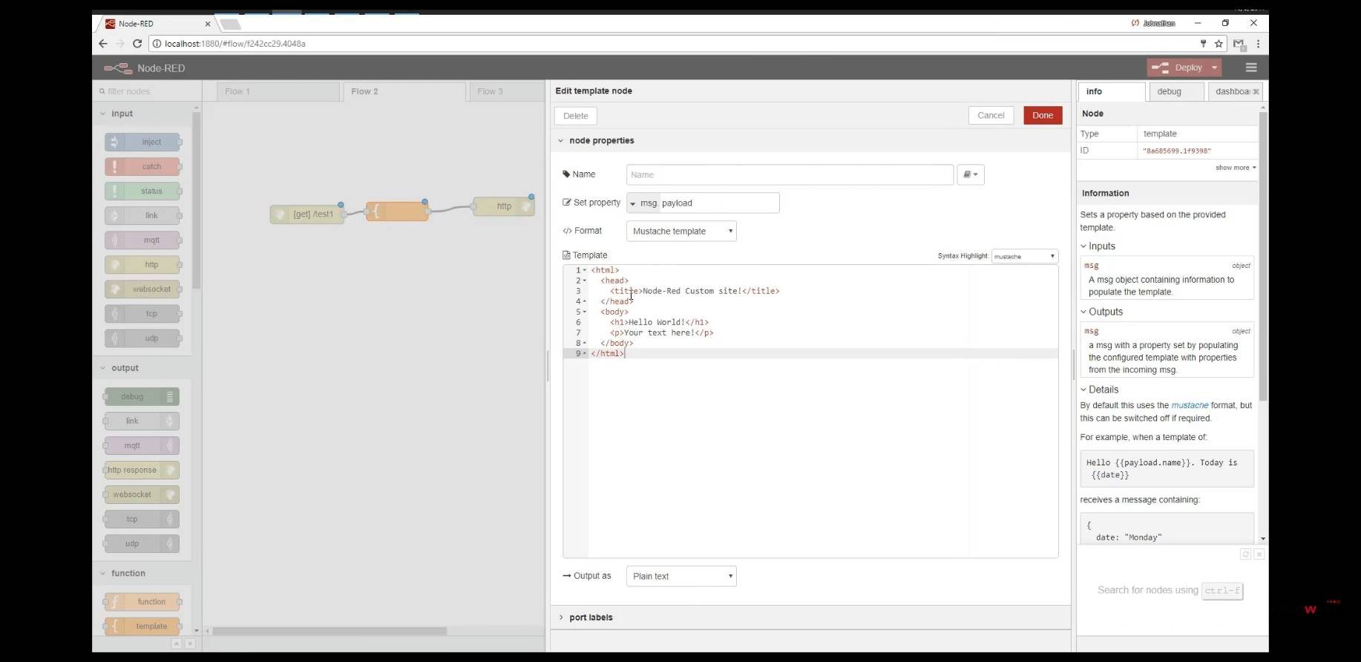Click the canvas horizontal scrollbar
The image size is (1361, 662).
[x=329, y=631]
